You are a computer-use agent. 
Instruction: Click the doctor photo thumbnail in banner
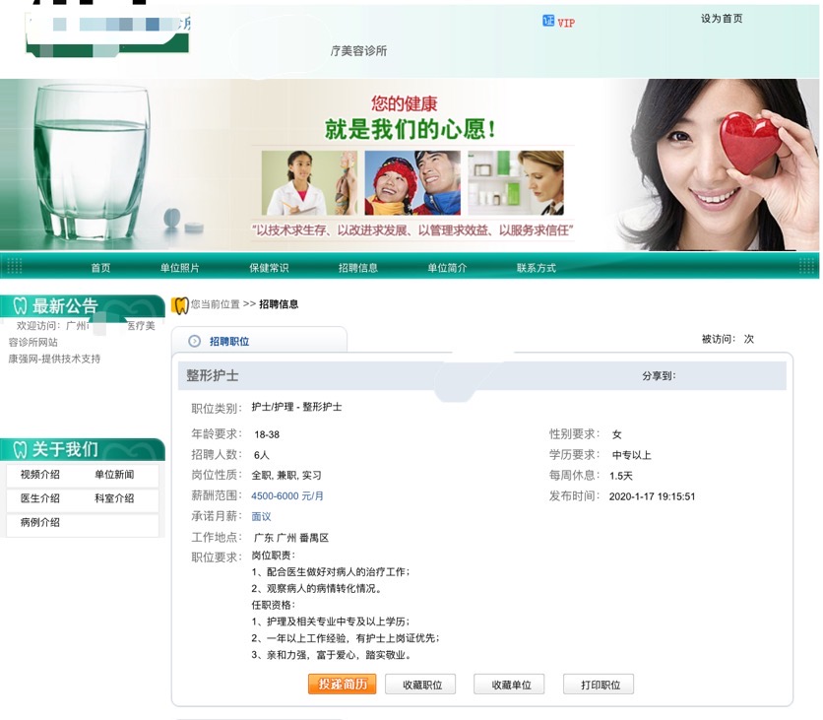(308, 182)
